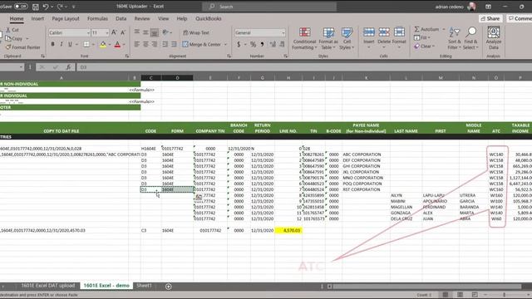Screen dimensions: 532x299
Task: Activate the Format Painter
Action: click(x=22, y=47)
